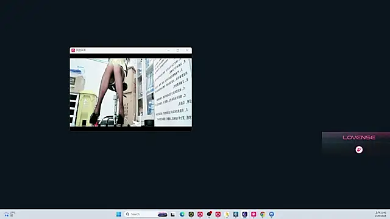
Task: Open the yellow app icon in the taskbar
Action: point(227,214)
